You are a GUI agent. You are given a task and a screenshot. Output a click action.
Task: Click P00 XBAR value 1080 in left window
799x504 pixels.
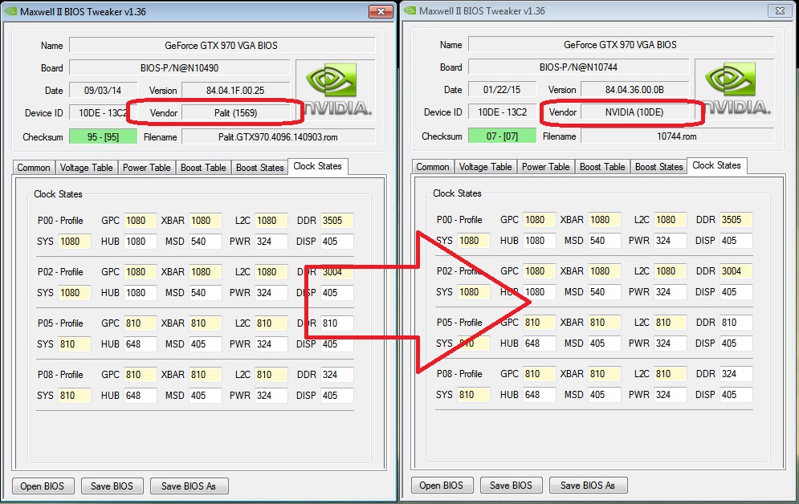pos(206,221)
